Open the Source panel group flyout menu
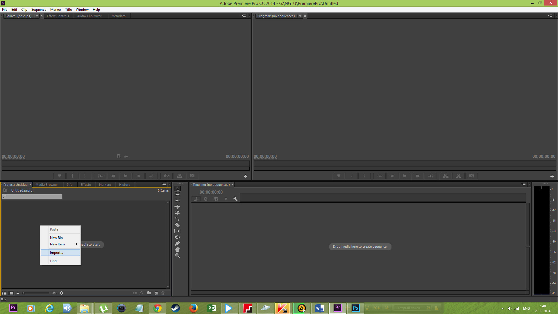The image size is (558, 314). [x=244, y=16]
